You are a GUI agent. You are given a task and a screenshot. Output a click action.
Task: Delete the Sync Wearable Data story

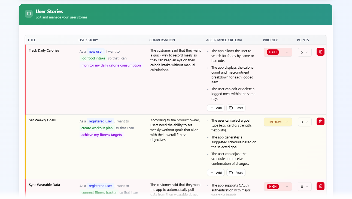pos(320,186)
